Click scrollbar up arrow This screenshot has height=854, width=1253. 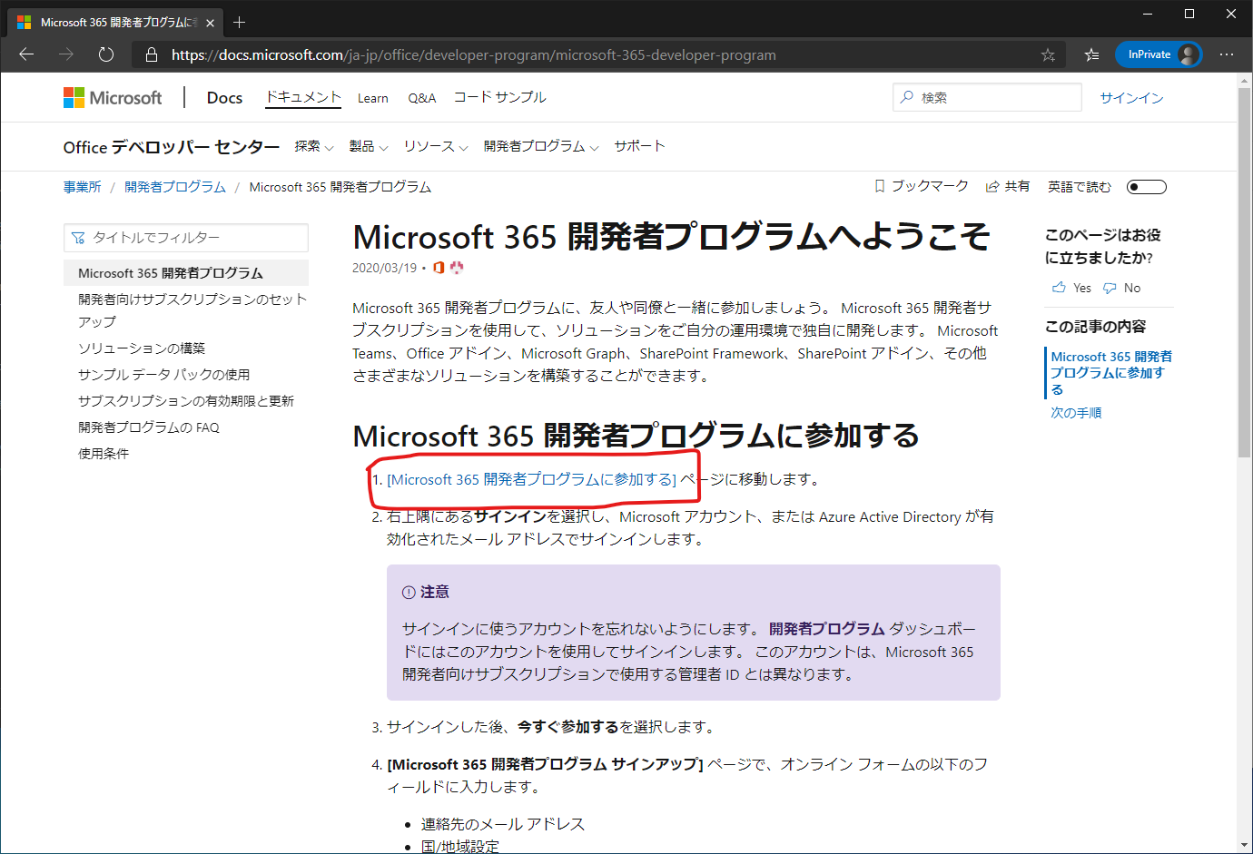pyautogui.click(x=1245, y=80)
